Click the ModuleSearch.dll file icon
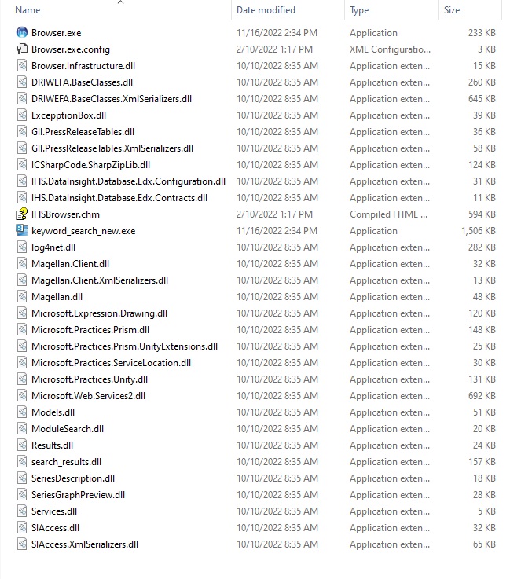The width and height of the screenshot is (532, 579). 22,429
